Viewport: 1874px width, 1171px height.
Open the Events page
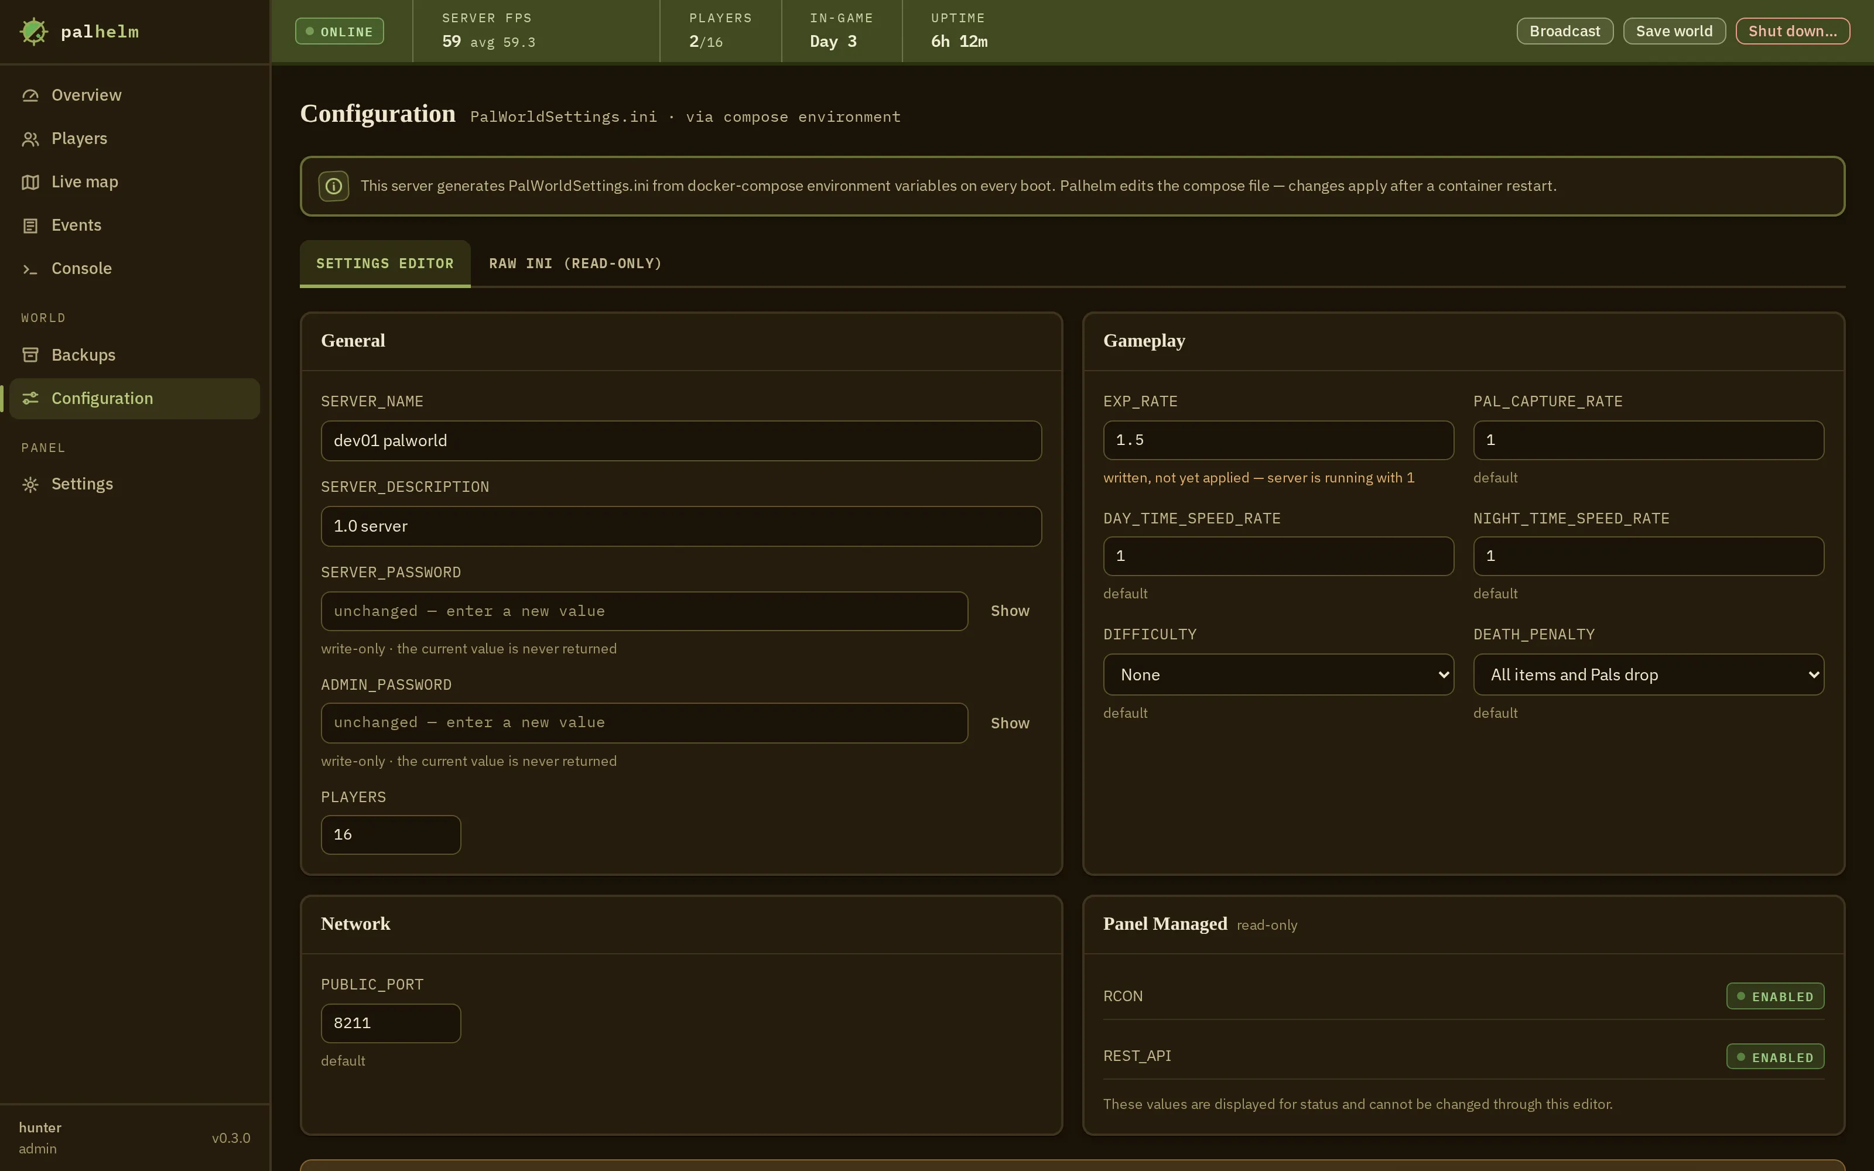coord(135,225)
